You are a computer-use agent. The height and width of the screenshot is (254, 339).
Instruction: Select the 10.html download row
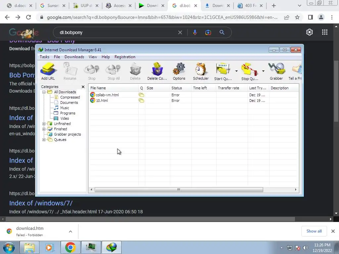tap(193, 101)
